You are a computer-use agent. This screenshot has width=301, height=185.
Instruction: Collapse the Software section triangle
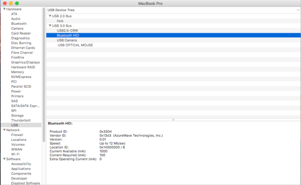(4, 159)
